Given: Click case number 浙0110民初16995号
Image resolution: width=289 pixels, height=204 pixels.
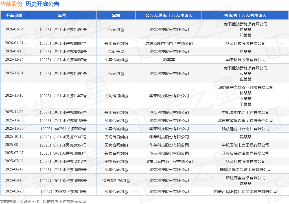Looking at the screenshot, I should click(63, 181).
